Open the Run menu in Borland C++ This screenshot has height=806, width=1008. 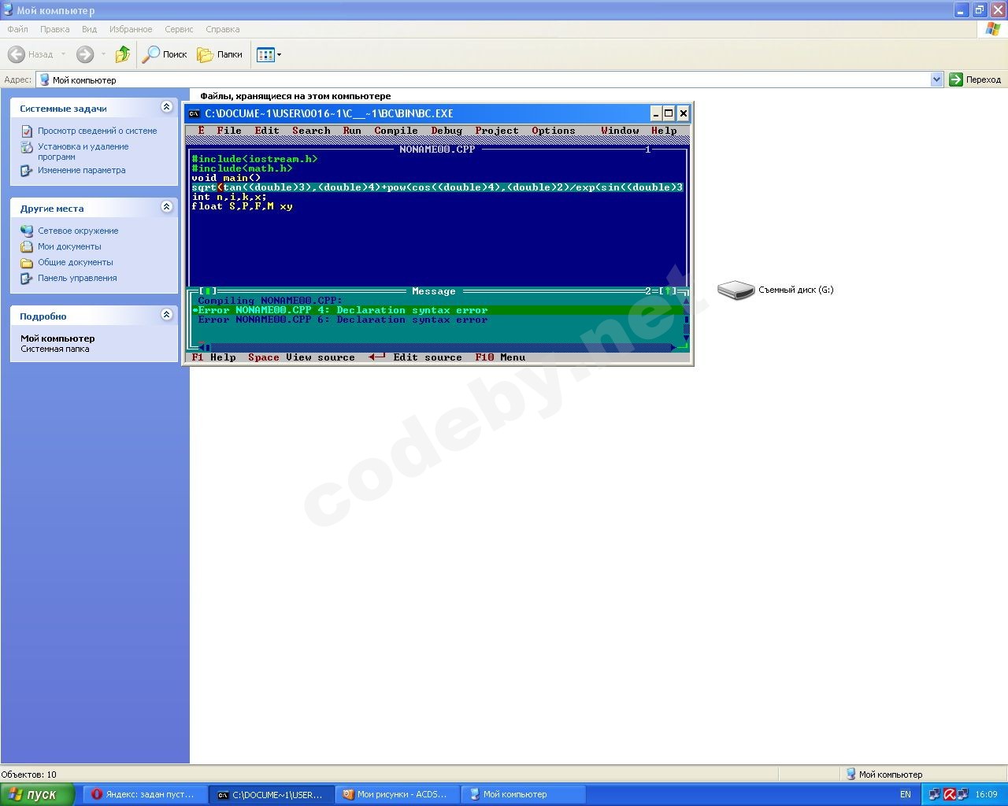pyautogui.click(x=352, y=131)
